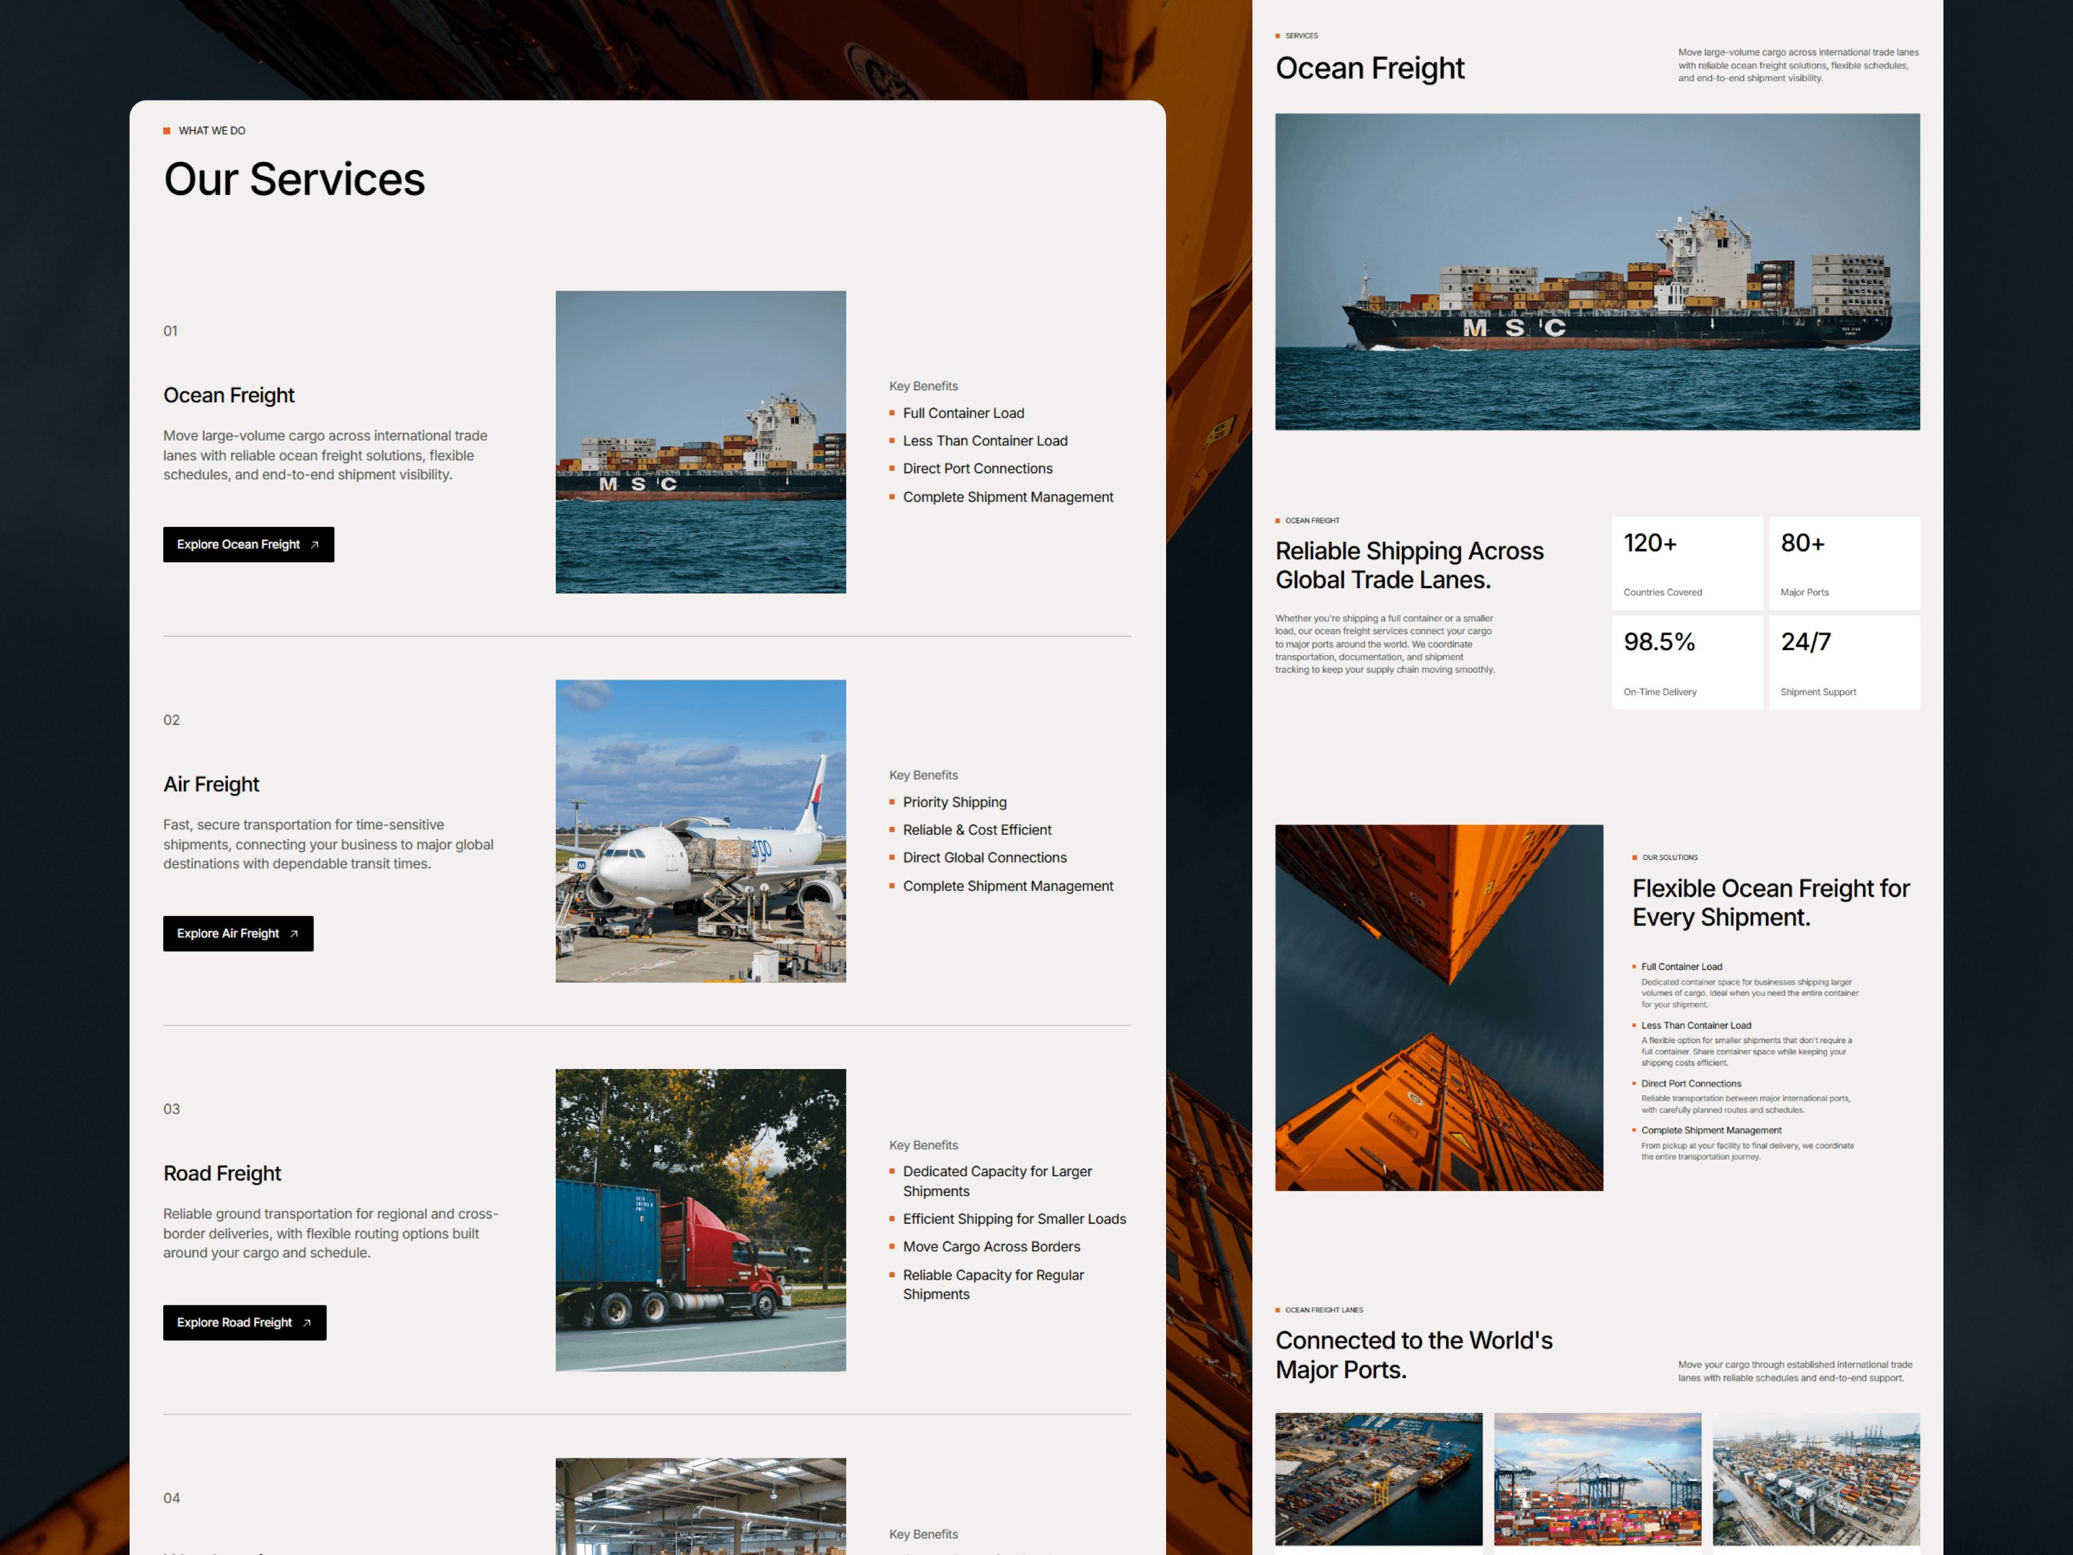Viewport: 2073px width, 1555px height.
Task: Click "Full Container Load" under Flexible Ocean Freight
Action: point(1682,967)
